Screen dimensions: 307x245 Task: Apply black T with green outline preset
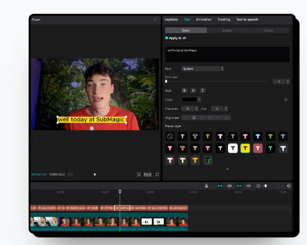[x=207, y=160]
